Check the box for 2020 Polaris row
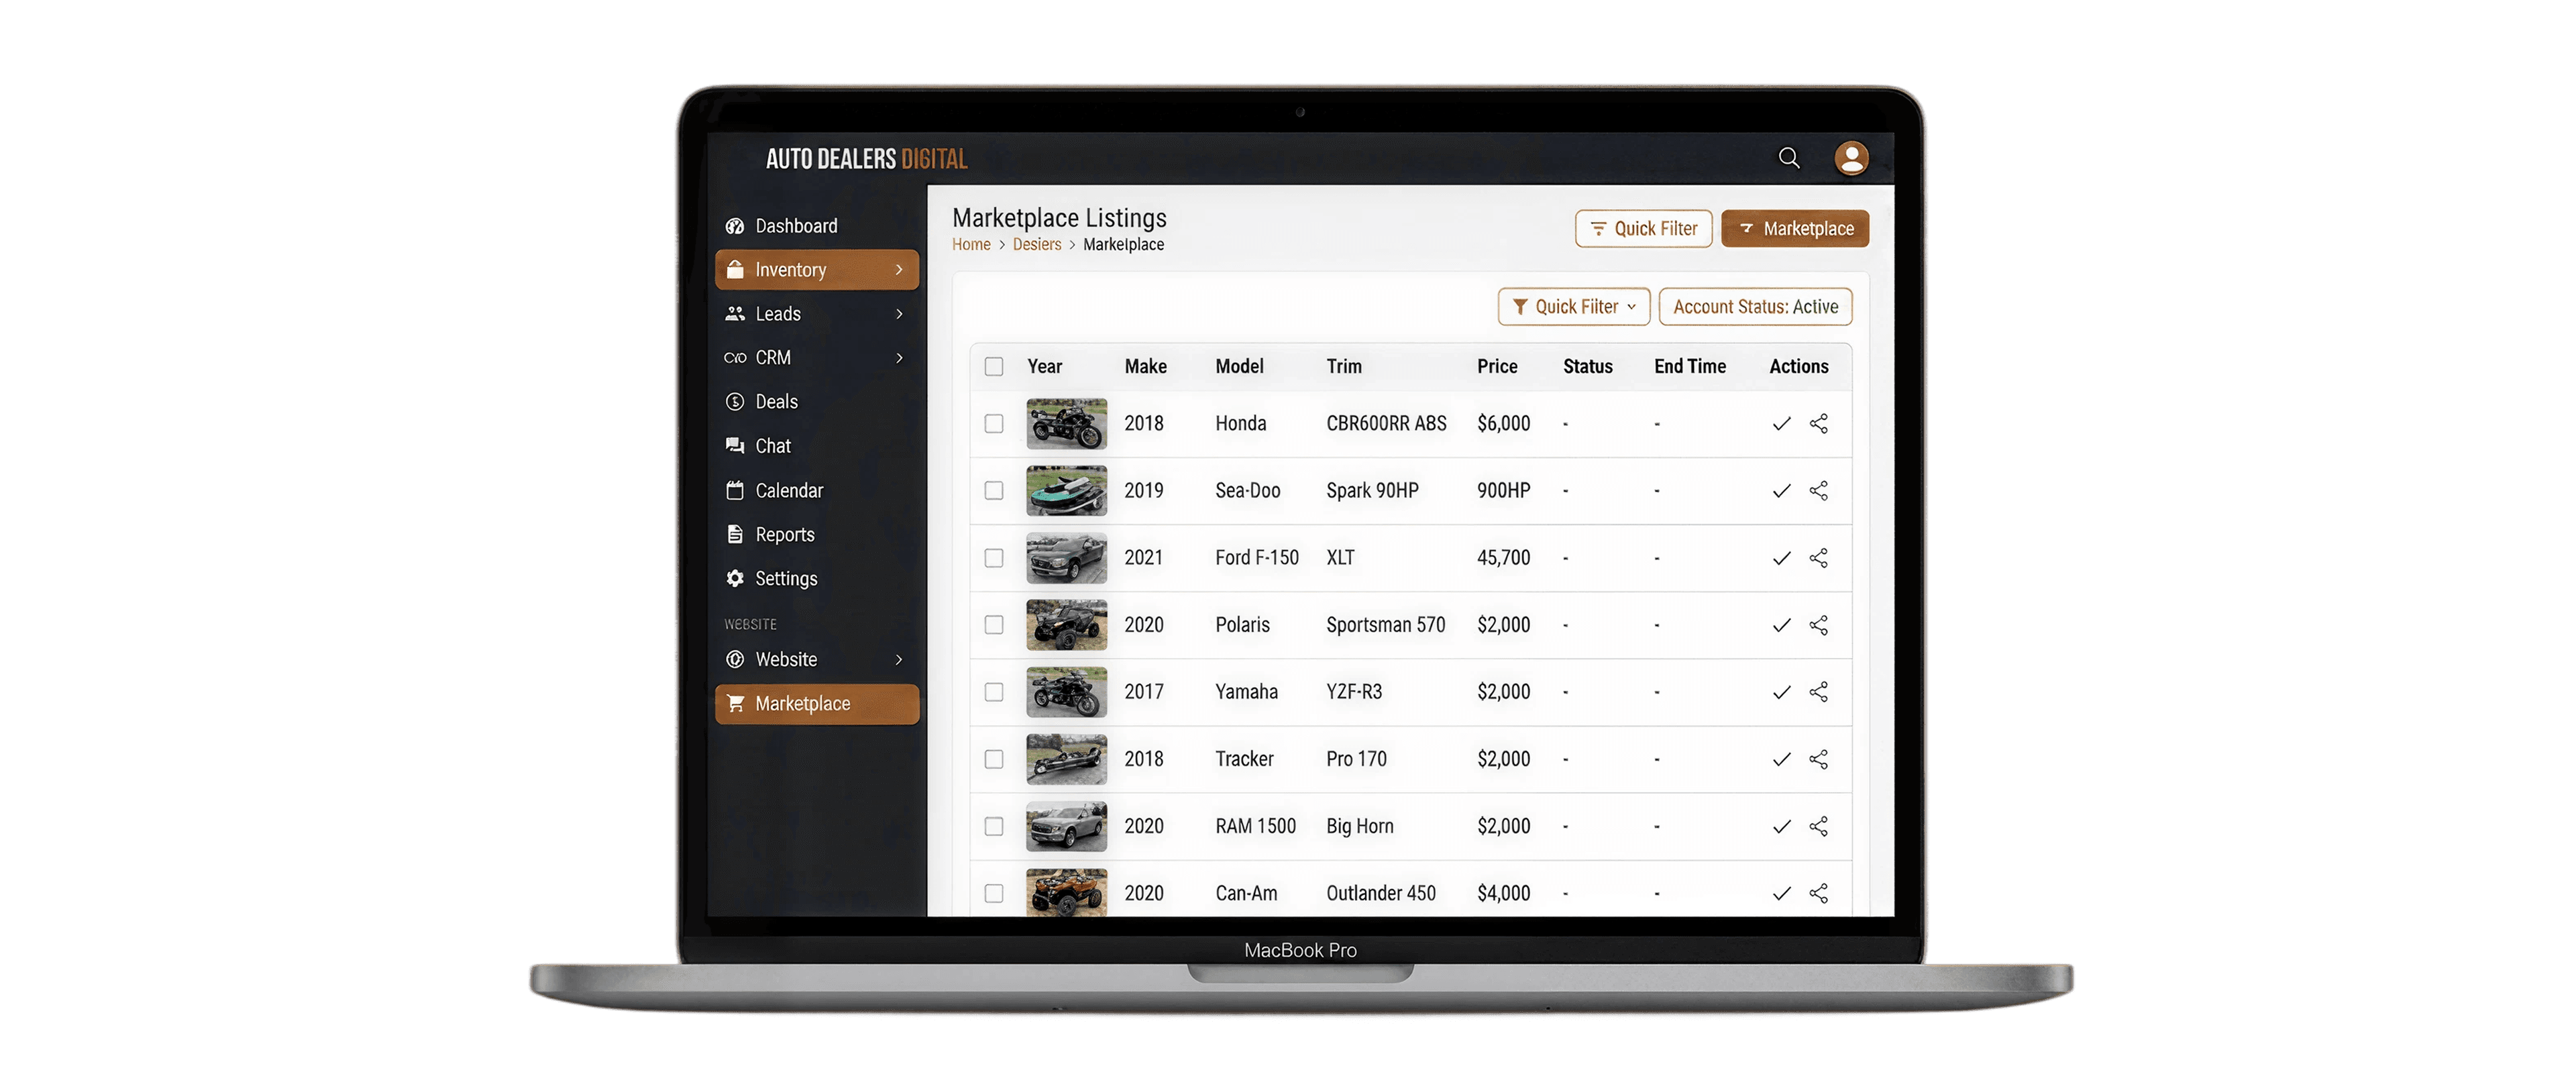This screenshot has height=1074, width=2576. click(x=993, y=625)
